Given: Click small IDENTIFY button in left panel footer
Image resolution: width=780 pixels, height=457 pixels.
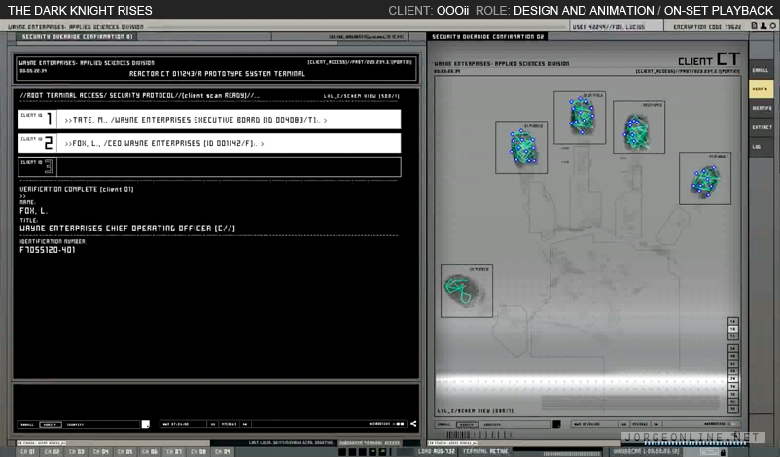Looking at the screenshot, I should (x=75, y=424).
